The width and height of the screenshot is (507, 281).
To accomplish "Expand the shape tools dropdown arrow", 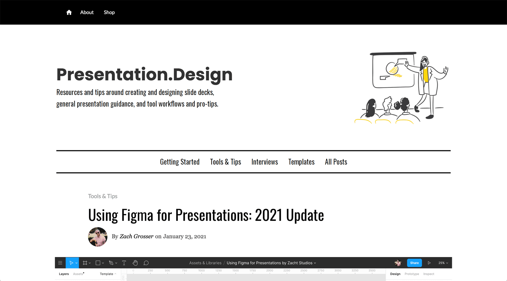I will pyautogui.click(x=103, y=263).
